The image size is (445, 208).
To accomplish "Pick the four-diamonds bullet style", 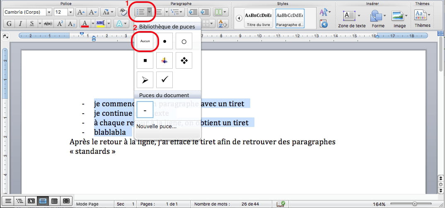I will click(x=184, y=61).
